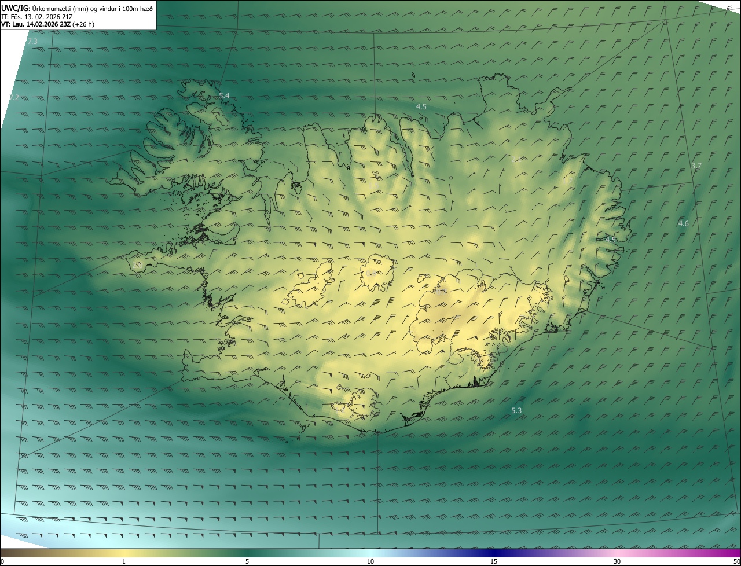
Task: Click the 4.5 value in the East Fjords
Action: tap(611, 240)
